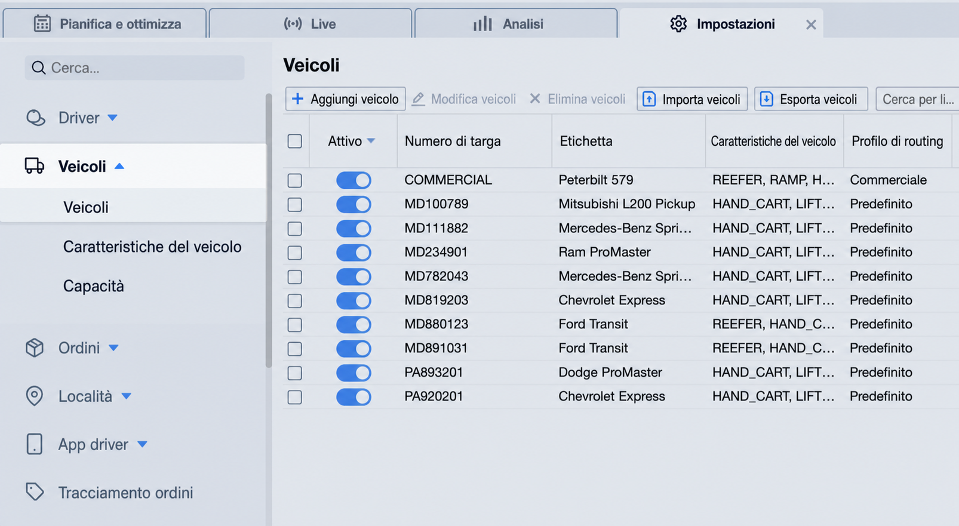This screenshot has width=959, height=526.
Task: Click the download icon of Esporta veicoli
Action: (767, 99)
